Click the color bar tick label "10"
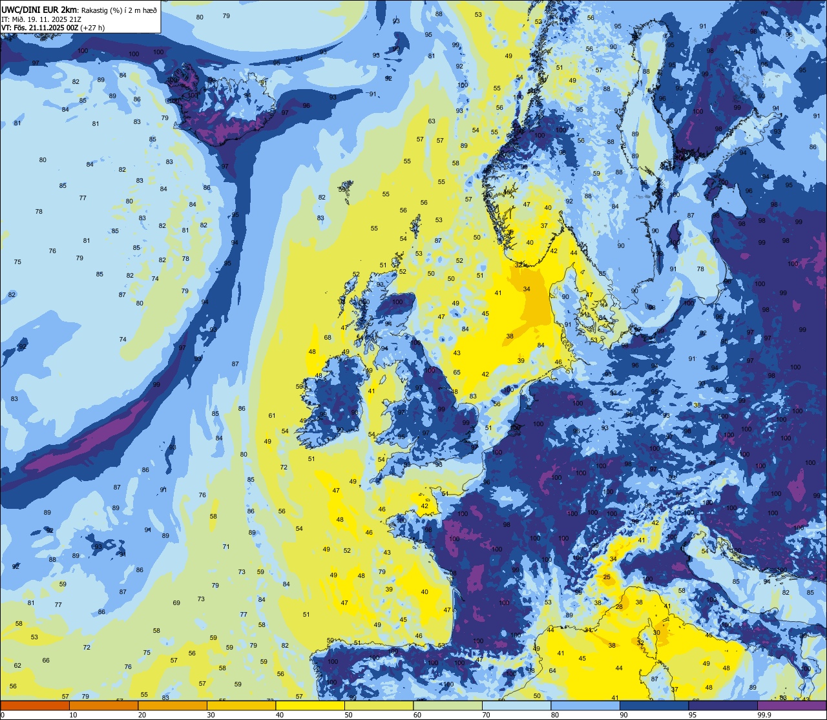 pos(73,715)
